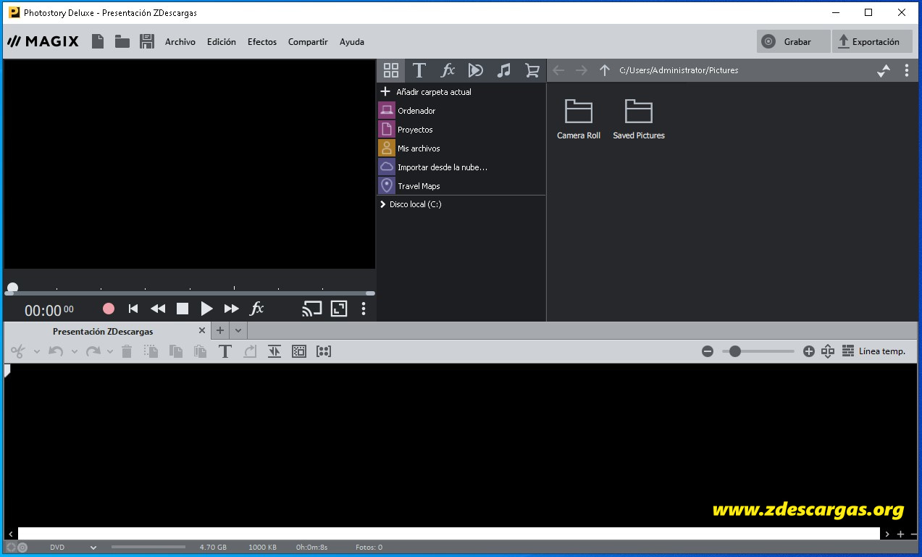Toggle fullscreen preview monitor
Screen dimensions: 922x557
coord(339,309)
